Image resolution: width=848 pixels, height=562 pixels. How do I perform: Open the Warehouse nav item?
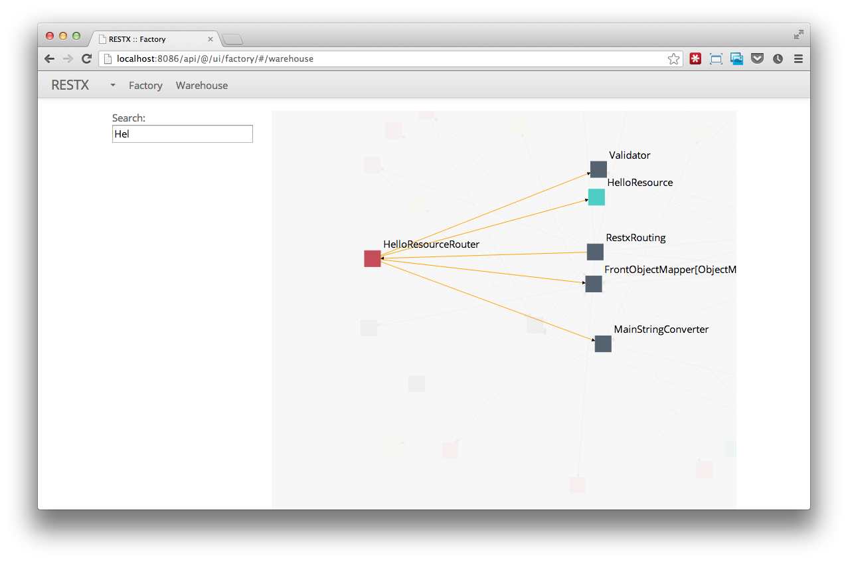[x=202, y=86]
